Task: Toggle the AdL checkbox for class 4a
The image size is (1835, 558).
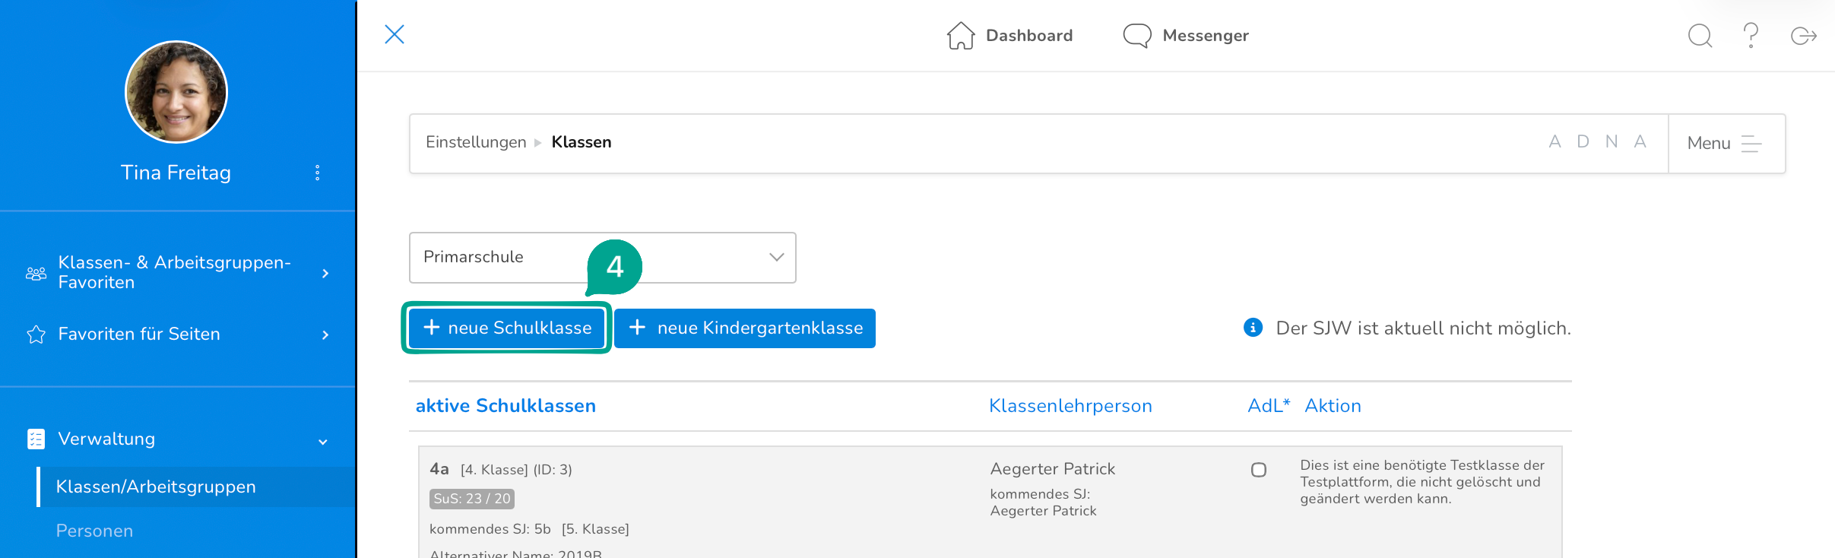Action: tap(1259, 470)
